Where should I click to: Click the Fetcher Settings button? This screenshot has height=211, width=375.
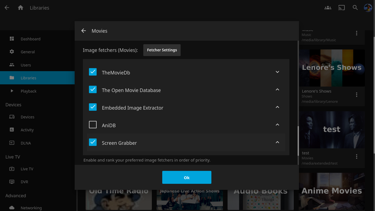[x=162, y=50]
